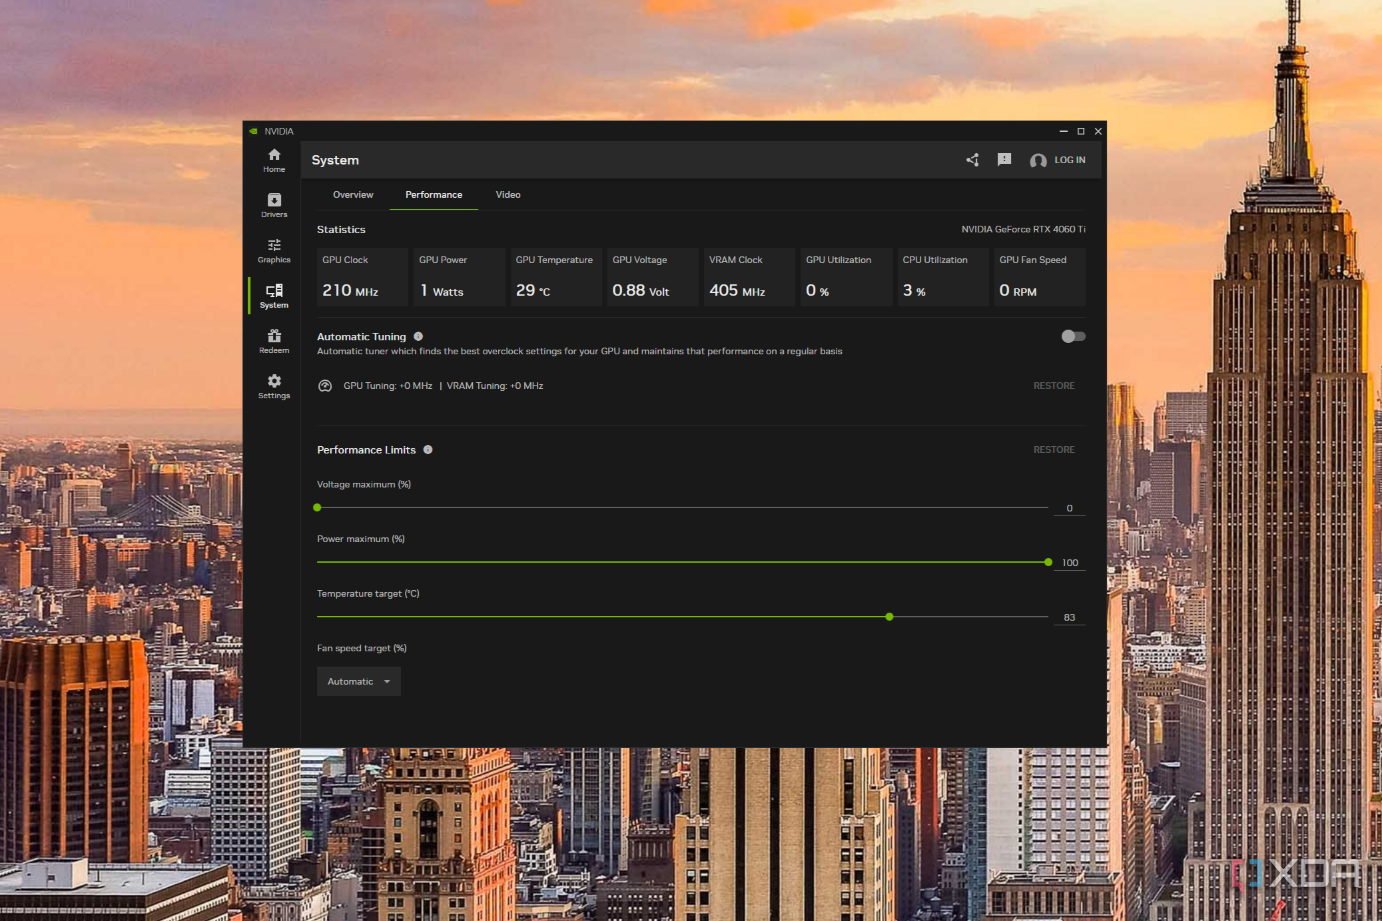This screenshot has height=921, width=1382.
Task: Open the send feedback icon
Action: coord(1004,160)
